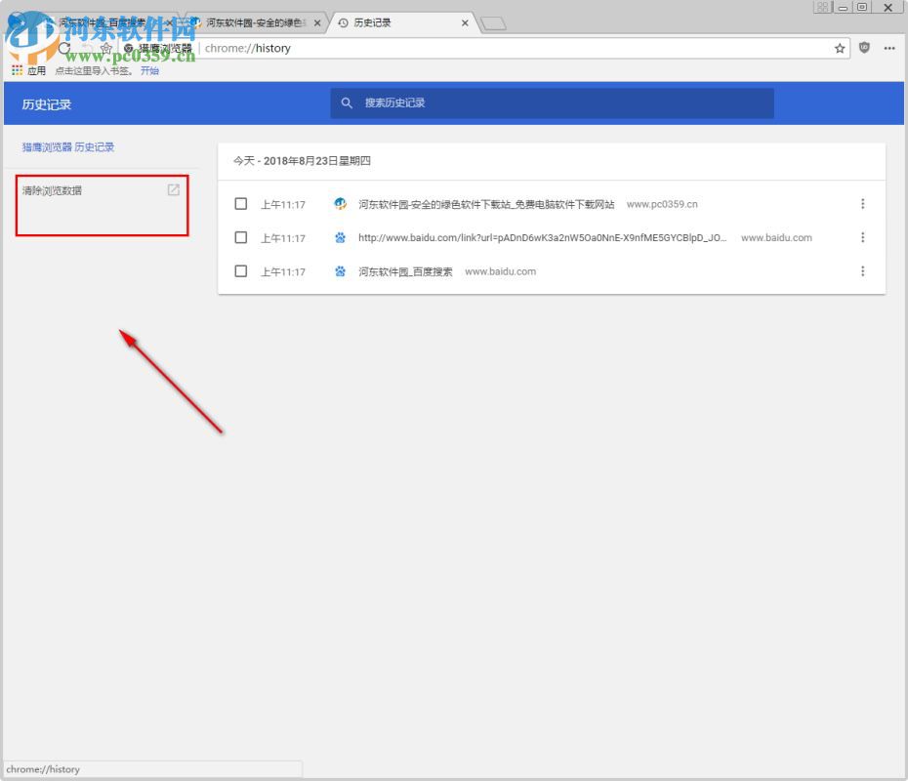Check the box for the baidu.com/link entry

point(241,237)
